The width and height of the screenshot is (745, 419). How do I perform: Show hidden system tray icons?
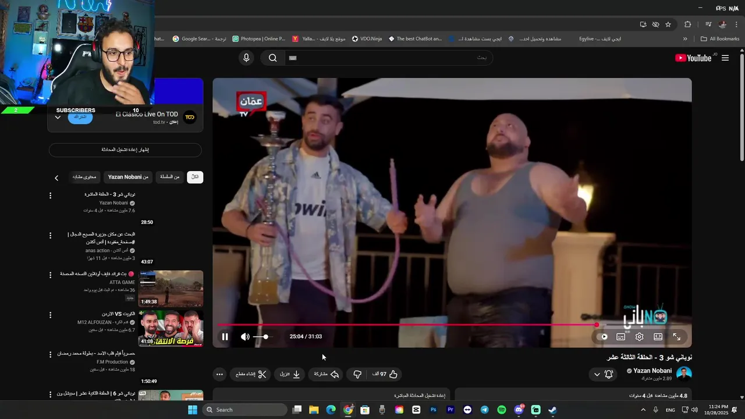(643, 410)
